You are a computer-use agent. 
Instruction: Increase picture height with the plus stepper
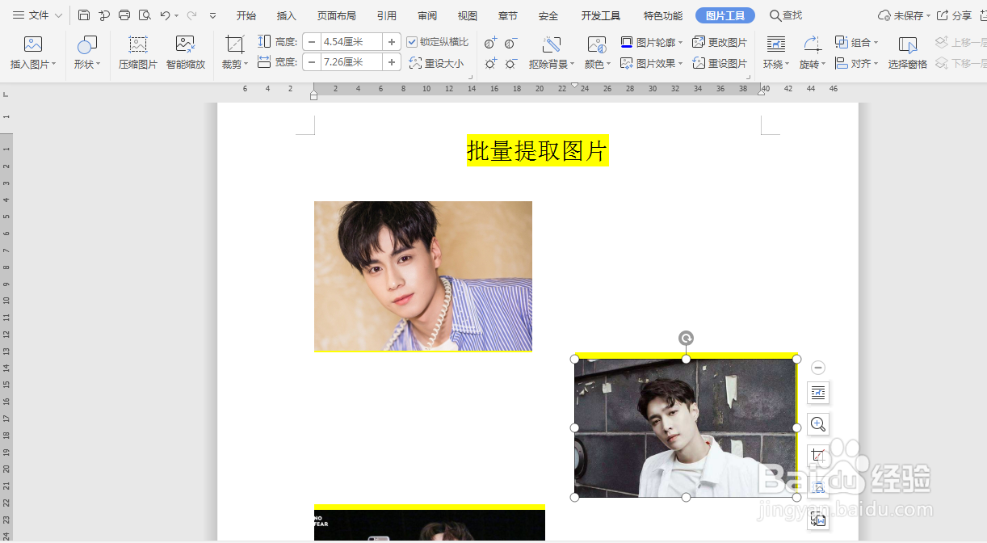click(392, 40)
